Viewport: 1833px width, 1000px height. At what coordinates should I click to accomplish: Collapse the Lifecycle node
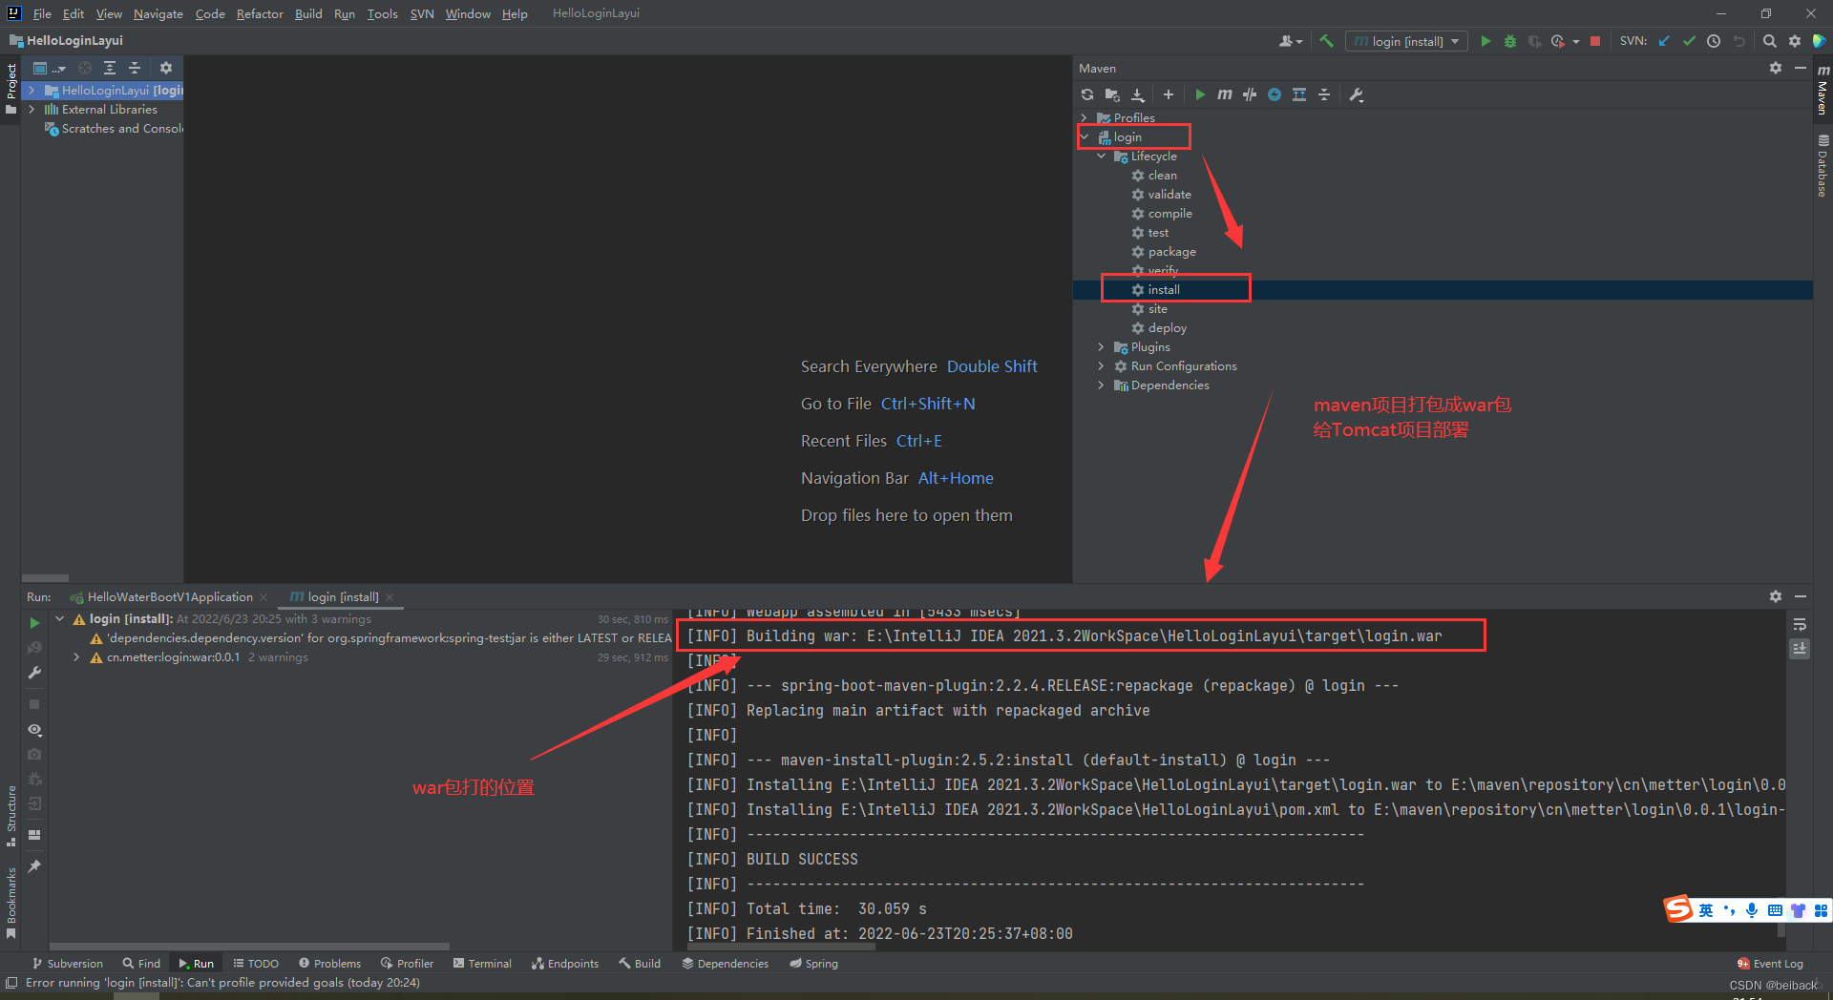(1101, 156)
